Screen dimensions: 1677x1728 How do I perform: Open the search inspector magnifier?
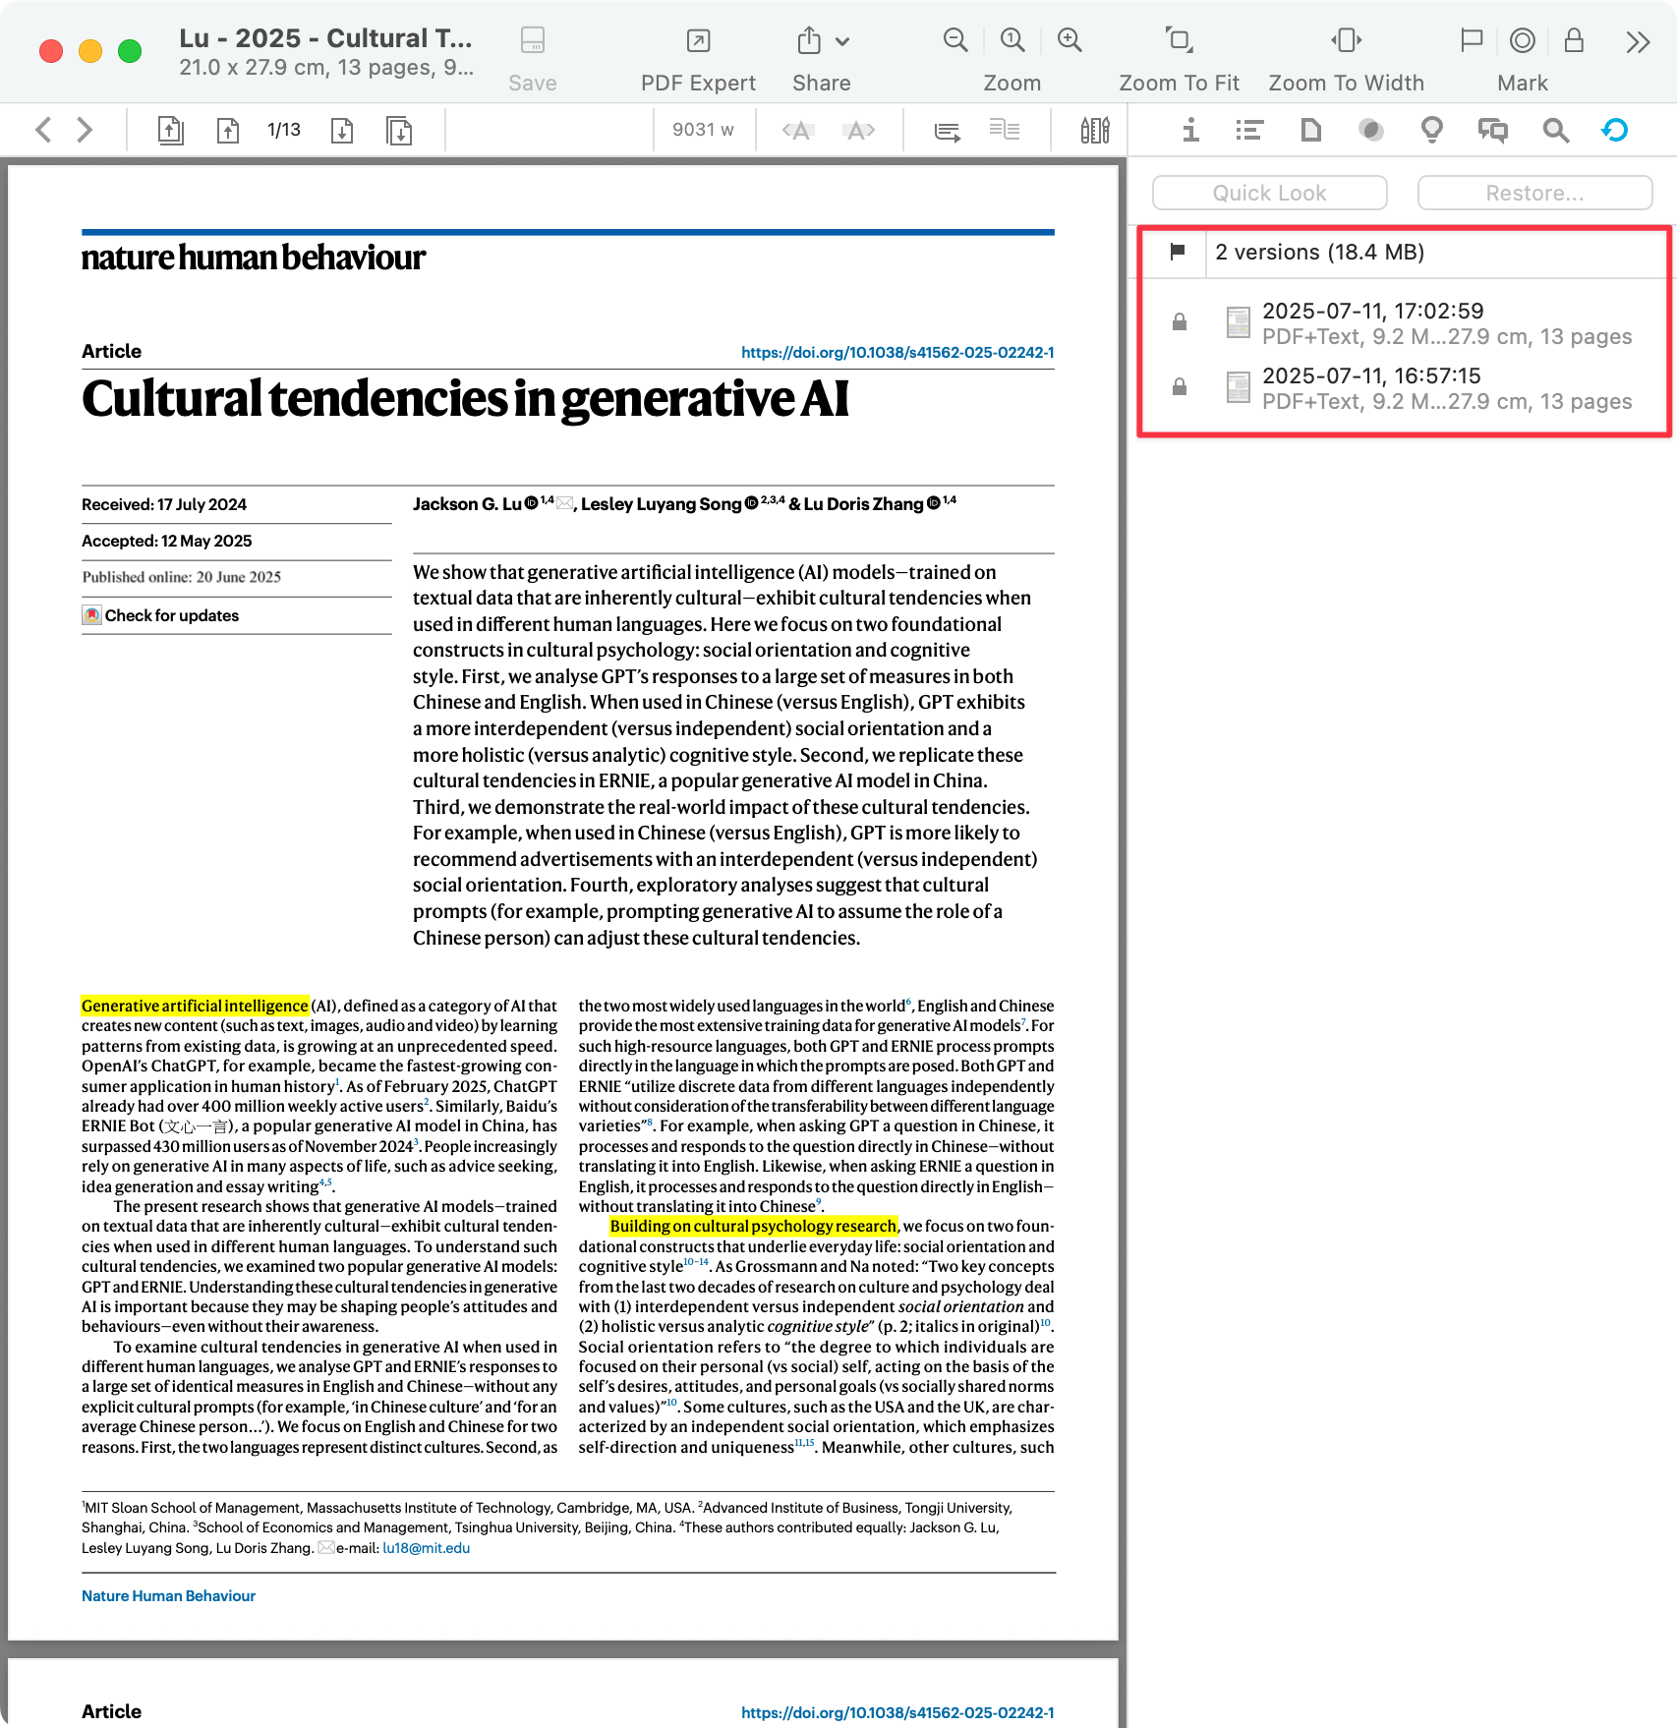tap(1555, 130)
